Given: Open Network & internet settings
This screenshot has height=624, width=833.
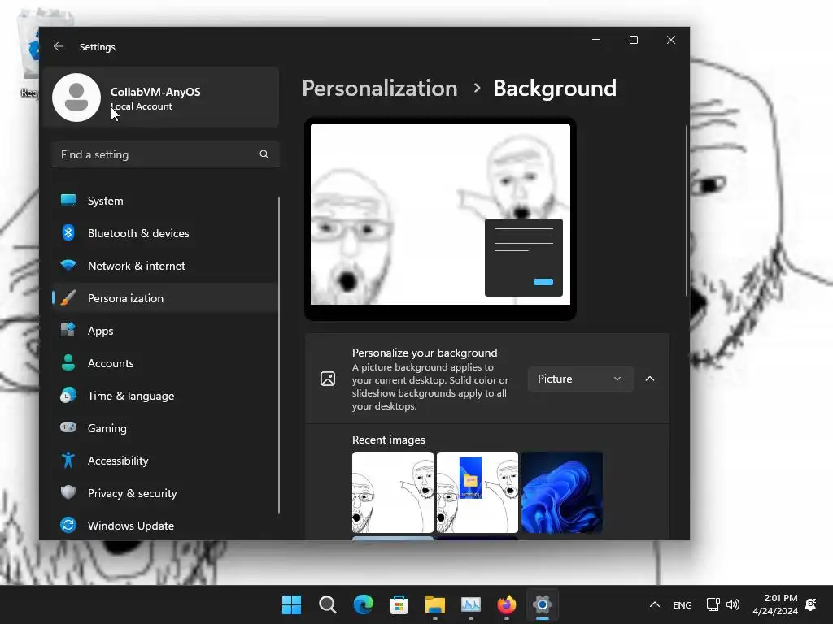Looking at the screenshot, I should [164, 266].
